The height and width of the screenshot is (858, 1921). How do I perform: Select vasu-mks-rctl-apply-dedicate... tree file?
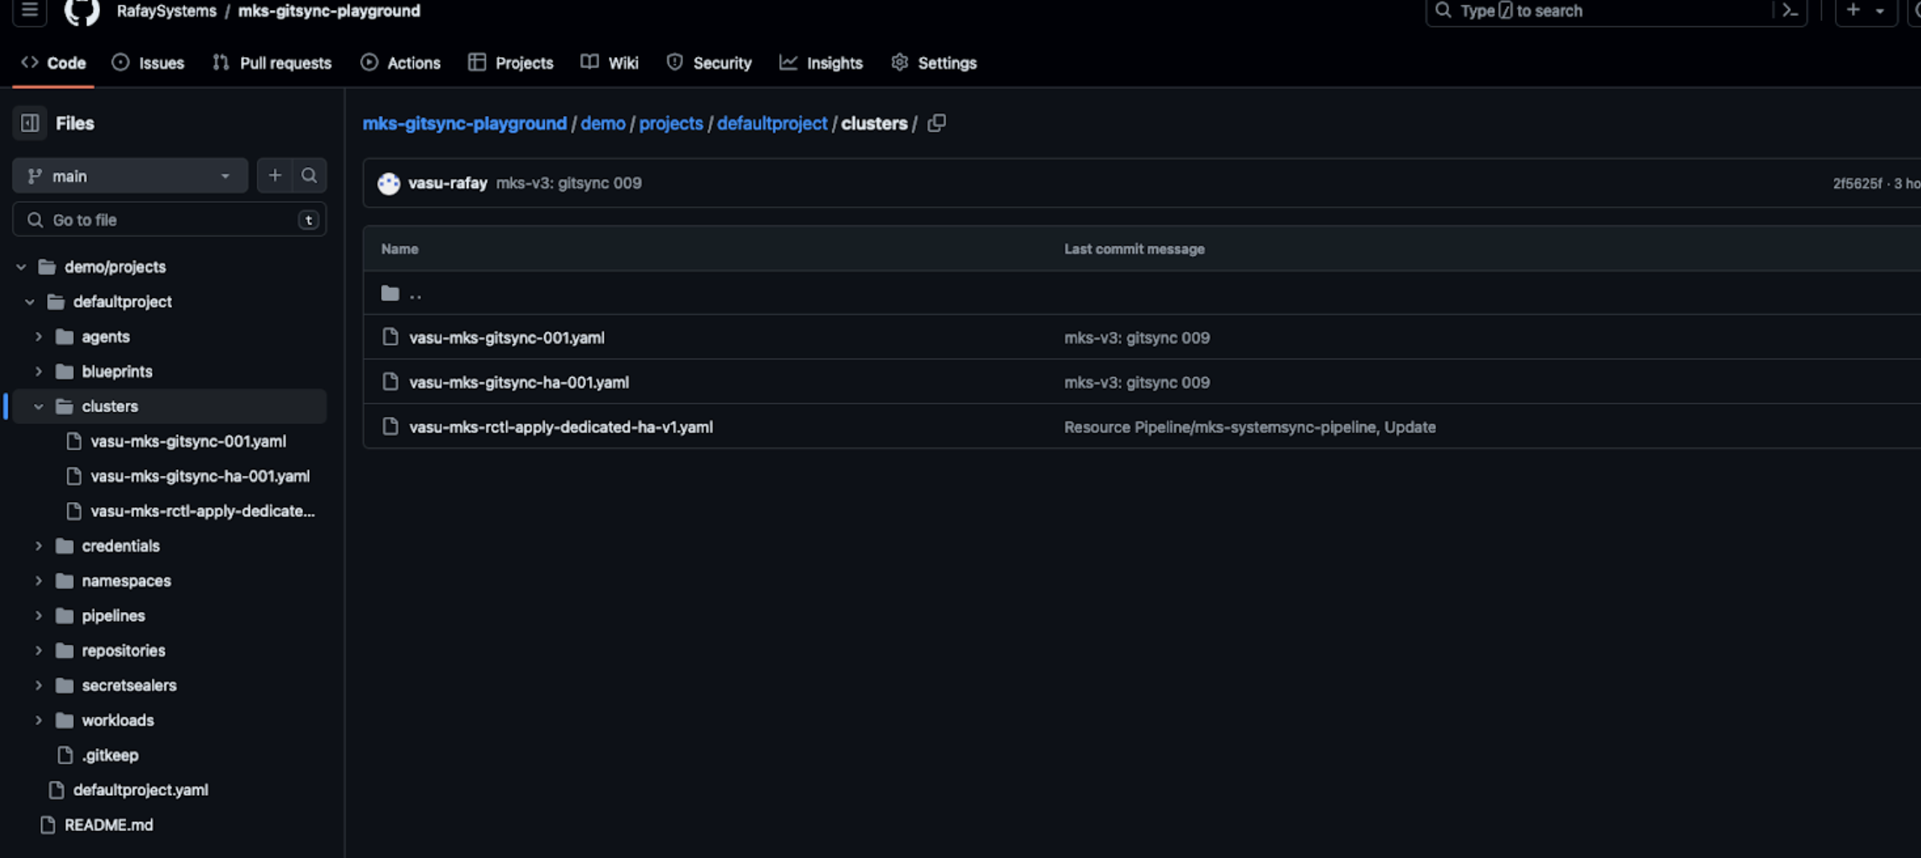pos(202,510)
